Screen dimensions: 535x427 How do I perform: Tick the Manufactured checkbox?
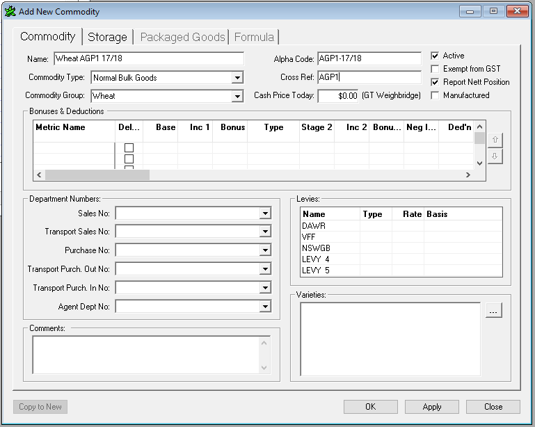coord(435,95)
